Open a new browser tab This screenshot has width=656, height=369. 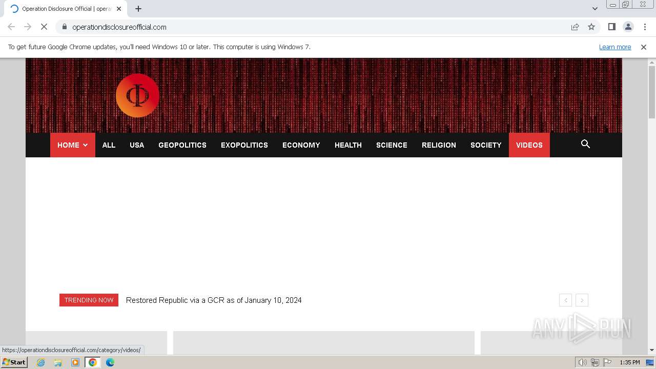pos(138,9)
